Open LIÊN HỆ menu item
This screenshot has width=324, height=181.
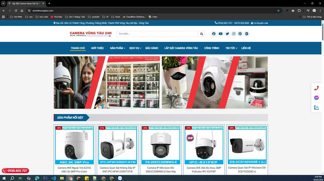(x=246, y=48)
